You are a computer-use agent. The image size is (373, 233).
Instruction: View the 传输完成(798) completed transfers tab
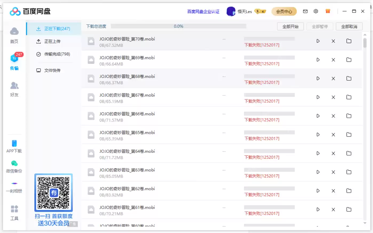click(56, 54)
